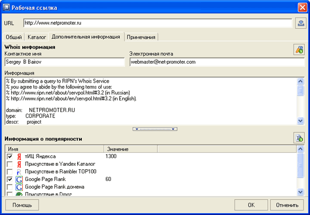Image resolution: width=310 pixels, height=215 pixels.
Task: Click the servpol.html#3.2 (in English) line
Action: point(71,98)
